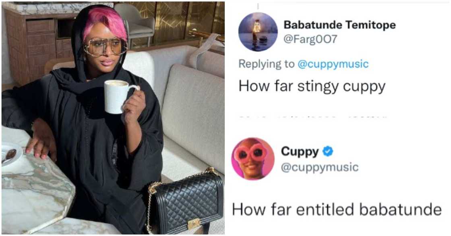This screenshot has height=236, width=451.
Task: Follow the @cuppymusic link in Replying to
Action: pyautogui.click(x=333, y=64)
